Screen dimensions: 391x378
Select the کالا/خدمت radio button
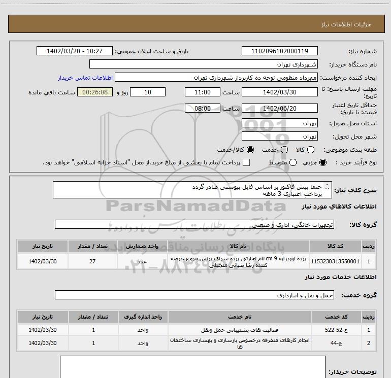[x=250, y=150]
